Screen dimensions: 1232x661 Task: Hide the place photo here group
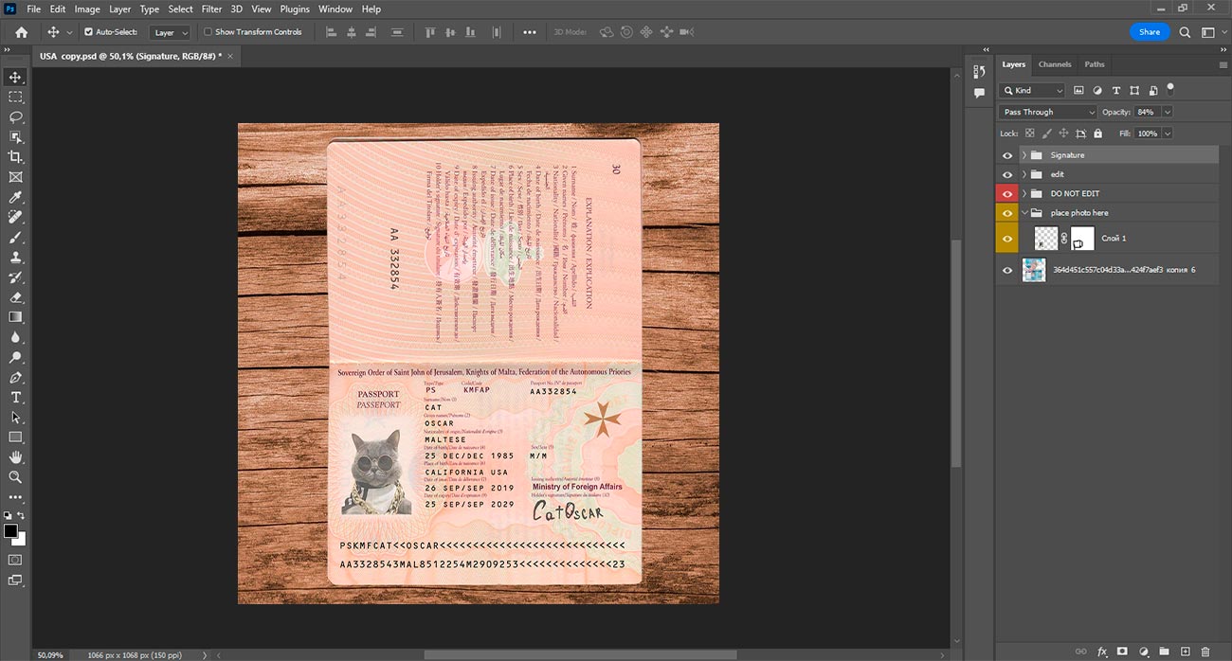[x=1007, y=213]
